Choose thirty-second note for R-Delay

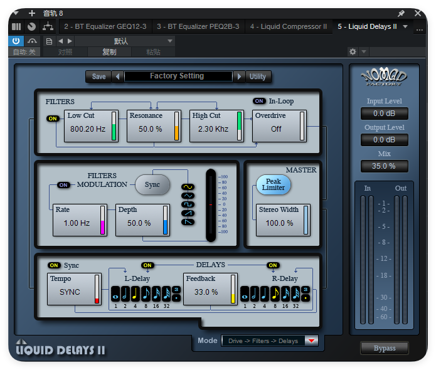(x=295, y=294)
